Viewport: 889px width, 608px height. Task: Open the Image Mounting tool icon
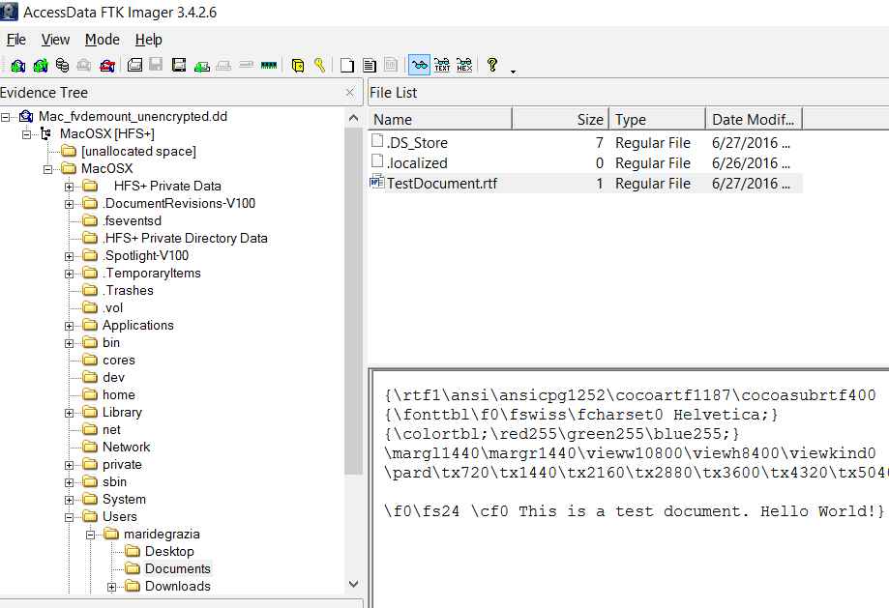[x=62, y=66]
